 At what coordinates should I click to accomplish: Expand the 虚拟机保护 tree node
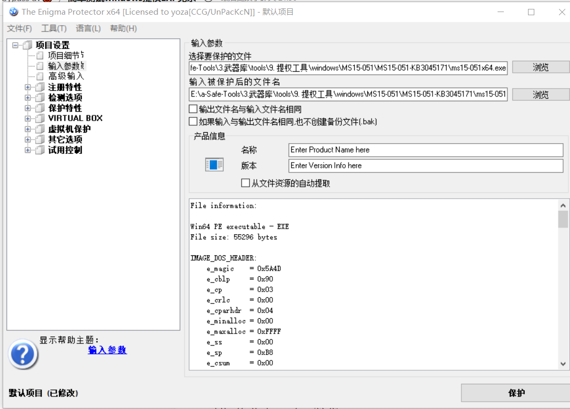click(x=28, y=129)
